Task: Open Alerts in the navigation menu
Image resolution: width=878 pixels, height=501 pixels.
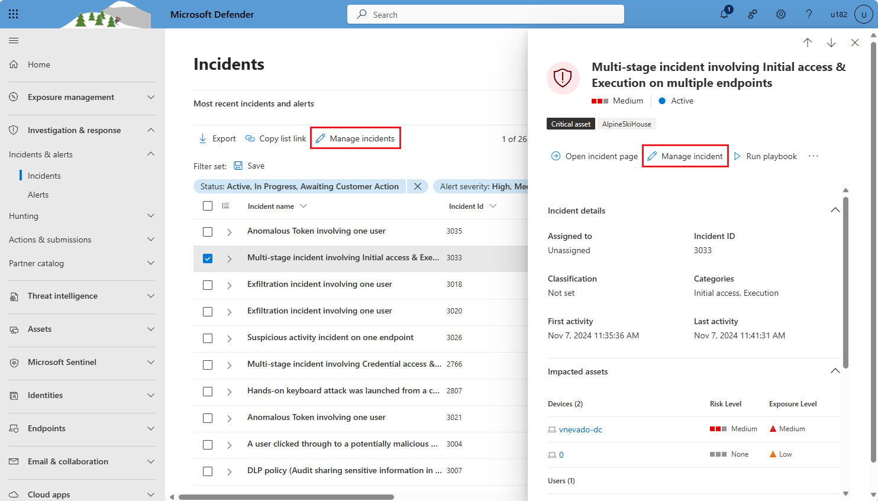Action: pos(38,195)
